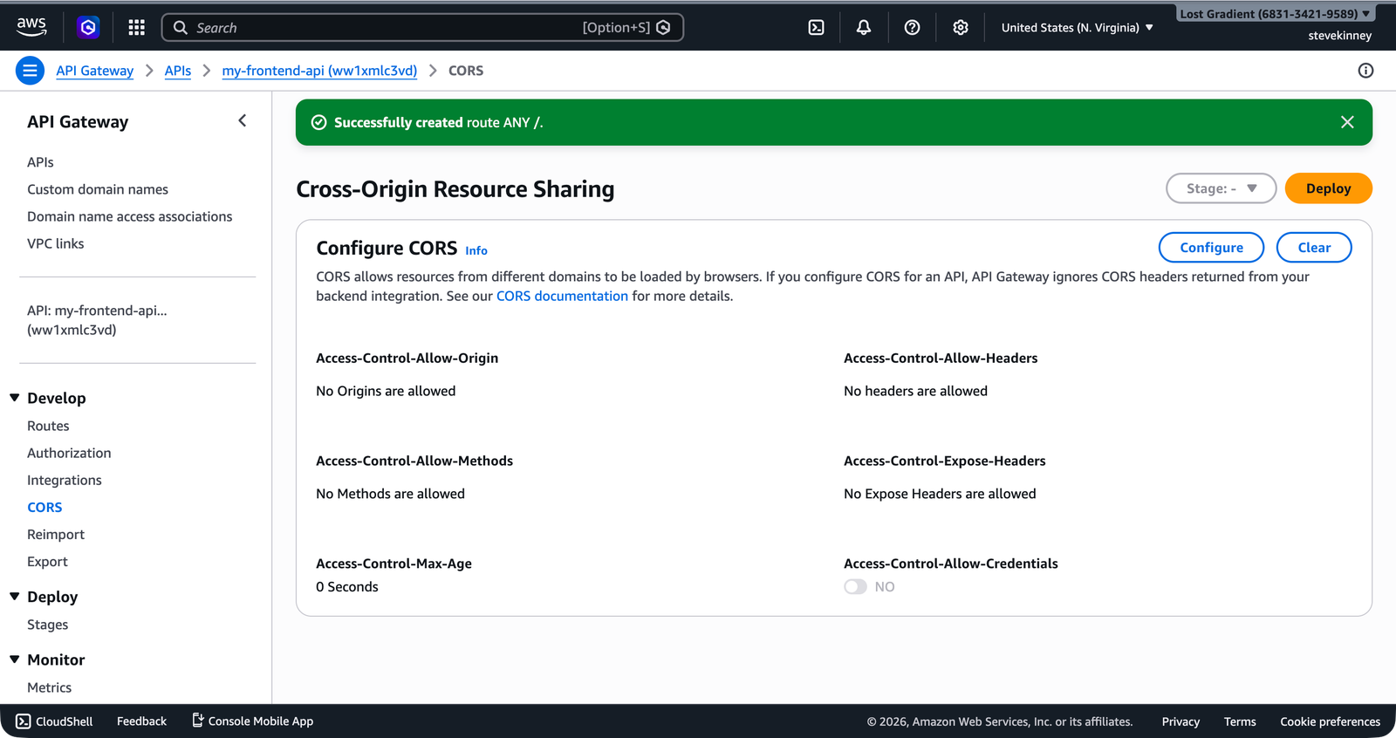This screenshot has height=738, width=1396.
Task: Open the Lost Gradient account menu
Action: (x=1275, y=14)
